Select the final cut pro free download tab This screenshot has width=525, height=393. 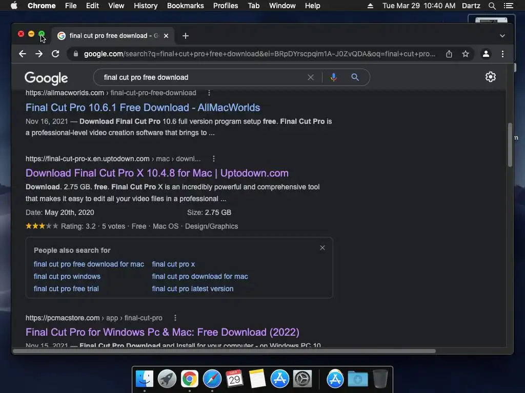(113, 36)
